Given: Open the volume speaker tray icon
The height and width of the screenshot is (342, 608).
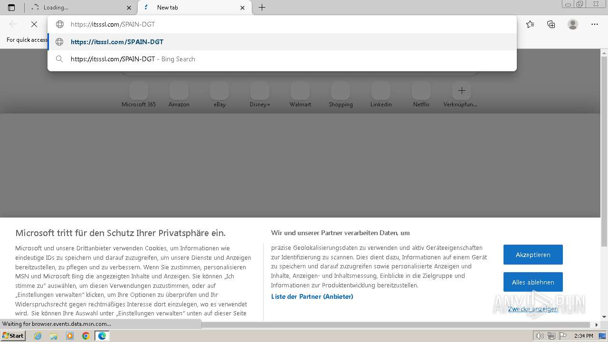Looking at the screenshot, I should coord(540,336).
